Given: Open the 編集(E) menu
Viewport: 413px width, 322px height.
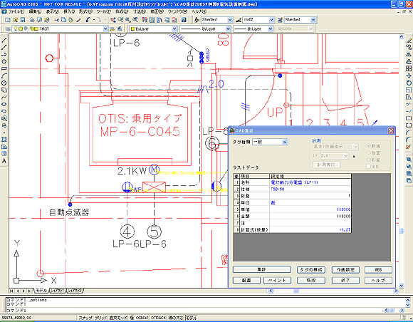Looking at the screenshot, I should 35,11.
